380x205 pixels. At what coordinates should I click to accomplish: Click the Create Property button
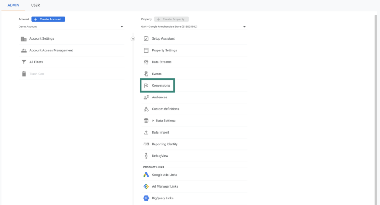(171, 19)
